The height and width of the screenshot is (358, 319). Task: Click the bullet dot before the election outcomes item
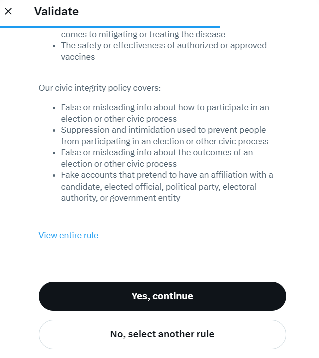(55, 153)
